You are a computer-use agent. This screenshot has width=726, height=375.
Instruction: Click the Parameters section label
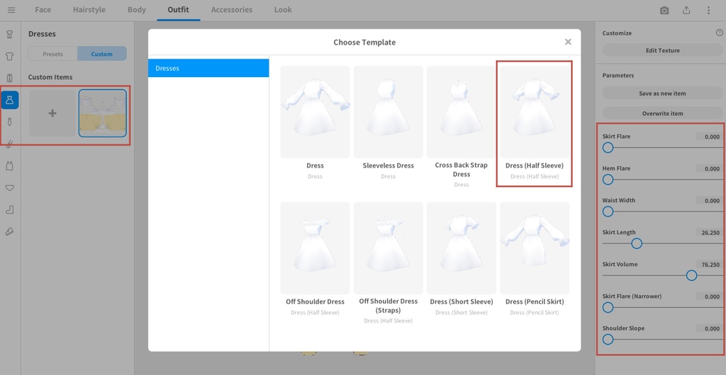click(x=618, y=75)
